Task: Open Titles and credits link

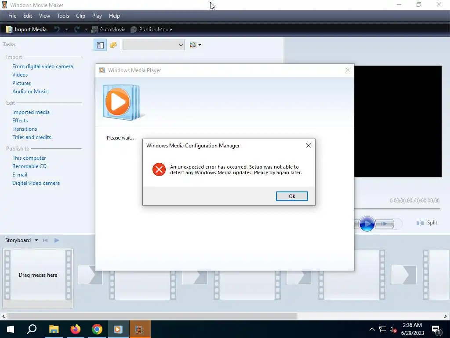Action: tap(32, 137)
